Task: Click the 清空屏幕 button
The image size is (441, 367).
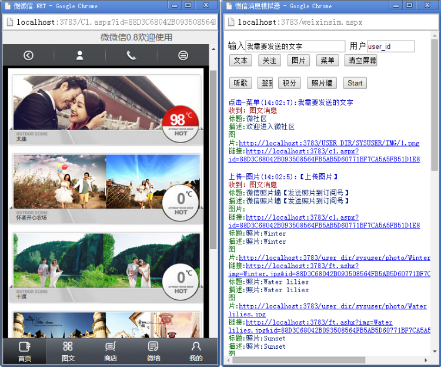Action: (360, 60)
